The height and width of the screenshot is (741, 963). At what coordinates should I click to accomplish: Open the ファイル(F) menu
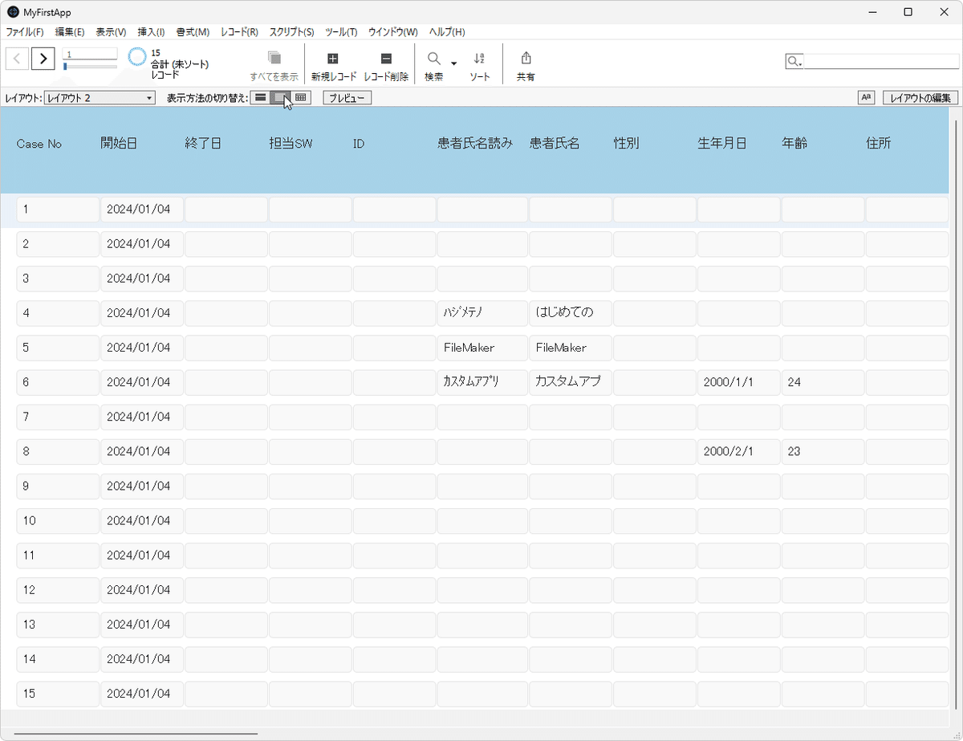click(25, 32)
